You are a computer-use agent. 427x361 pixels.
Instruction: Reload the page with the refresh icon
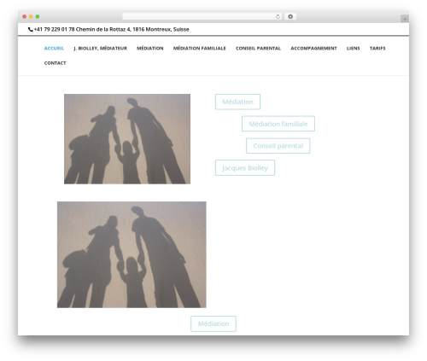pos(278,16)
